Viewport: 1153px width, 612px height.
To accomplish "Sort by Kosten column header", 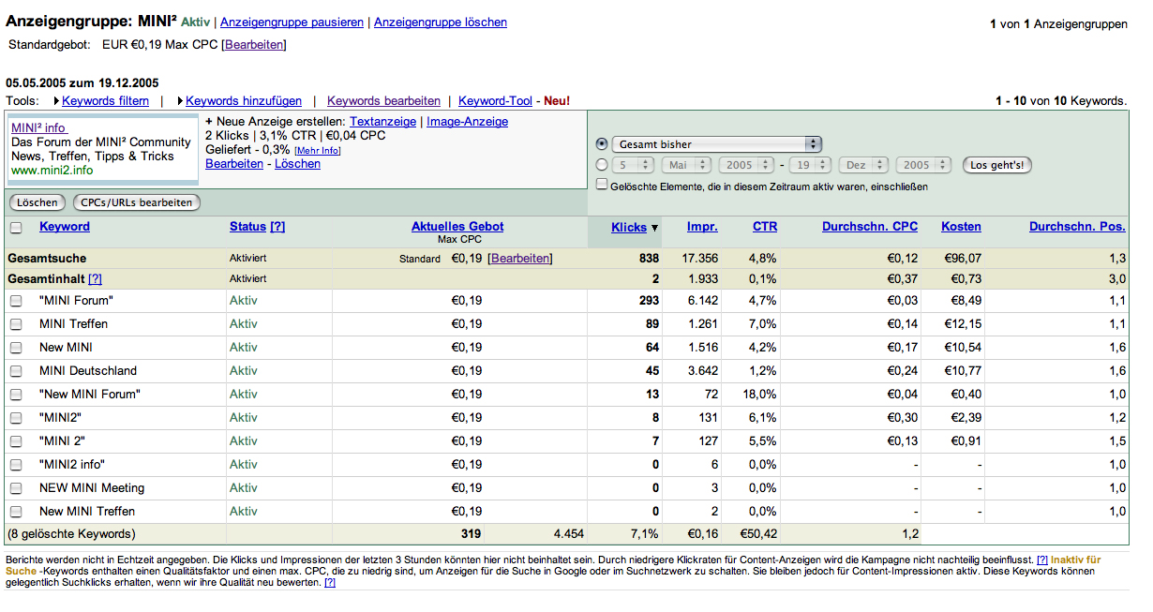I will point(962,227).
